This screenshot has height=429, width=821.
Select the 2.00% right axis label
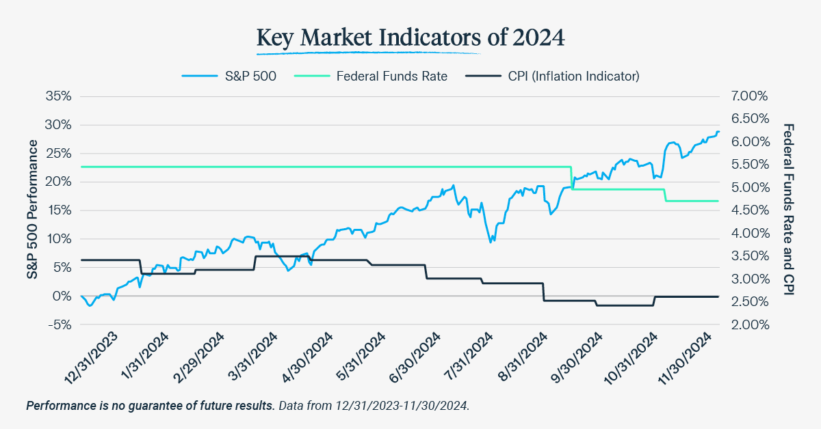point(750,324)
